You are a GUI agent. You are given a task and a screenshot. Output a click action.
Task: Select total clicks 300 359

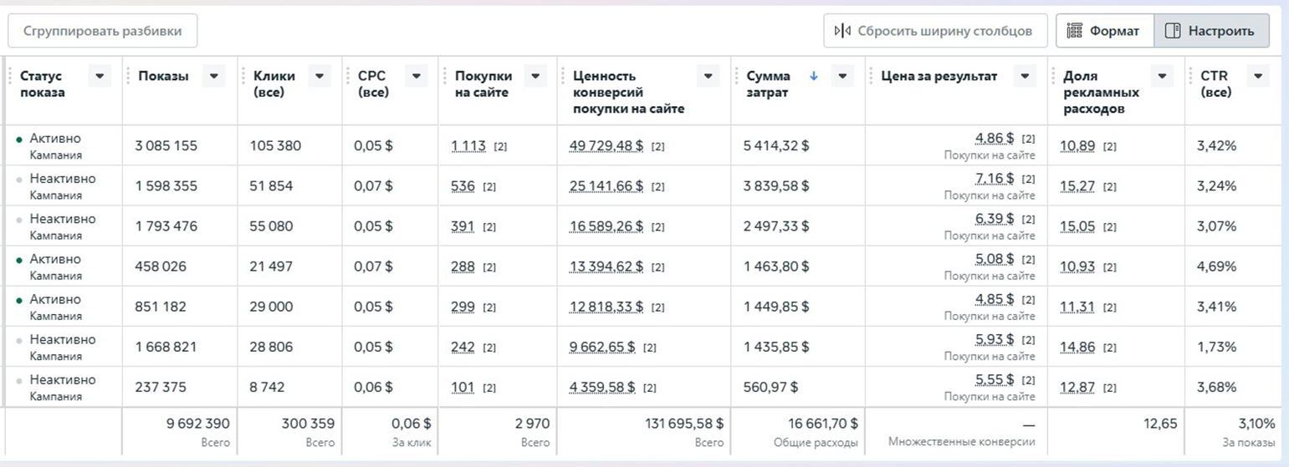pos(309,424)
